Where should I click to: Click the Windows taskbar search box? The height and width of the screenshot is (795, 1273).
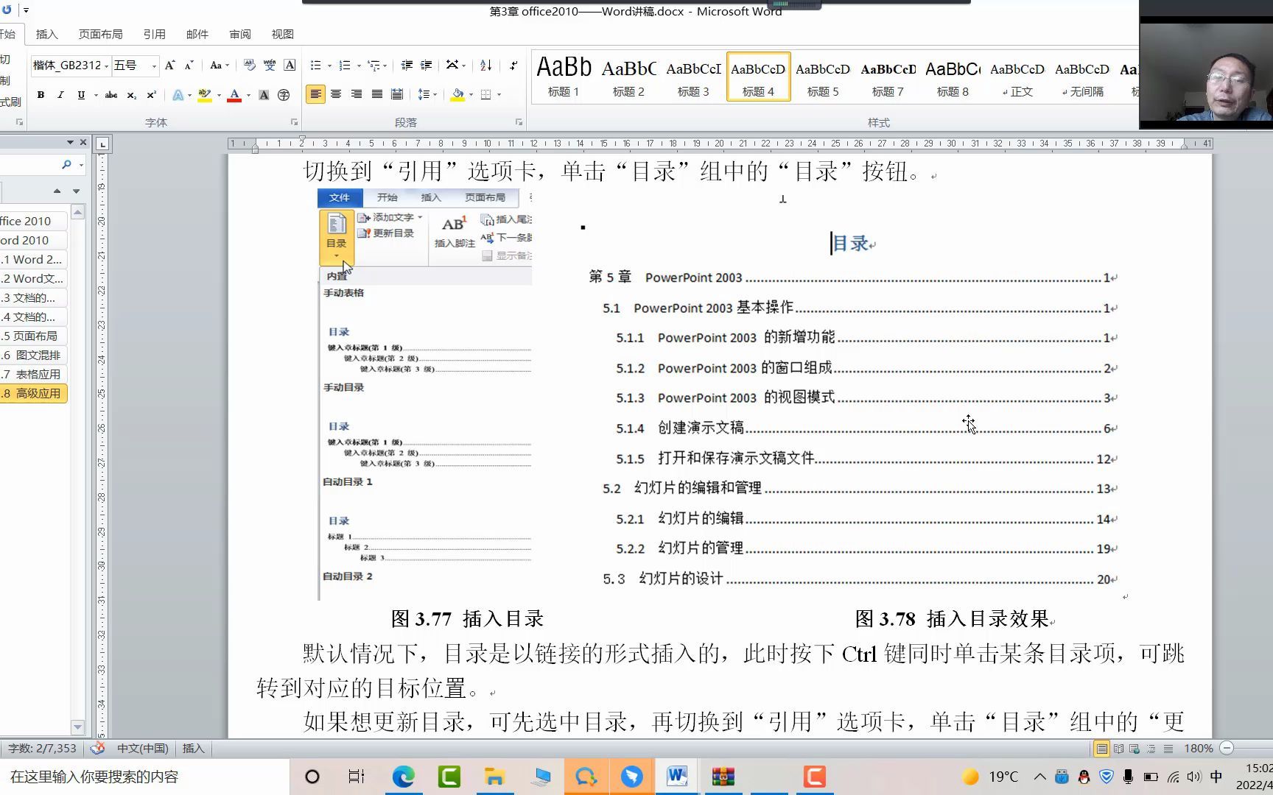[x=144, y=777]
